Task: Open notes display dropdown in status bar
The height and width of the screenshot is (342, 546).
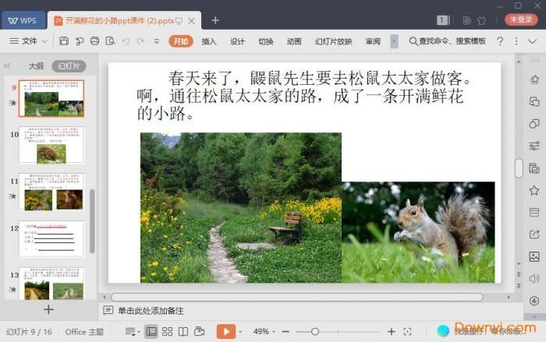Action: pyautogui.click(x=132, y=332)
